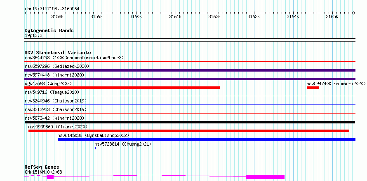Open nsv5873442 (Almarri2020) label
Screen dimensions: 367x181
54,118
